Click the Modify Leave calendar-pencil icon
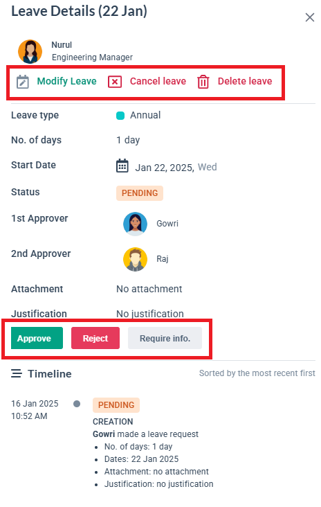This screenshot has height=507, width=321. [x=23, y=82]
